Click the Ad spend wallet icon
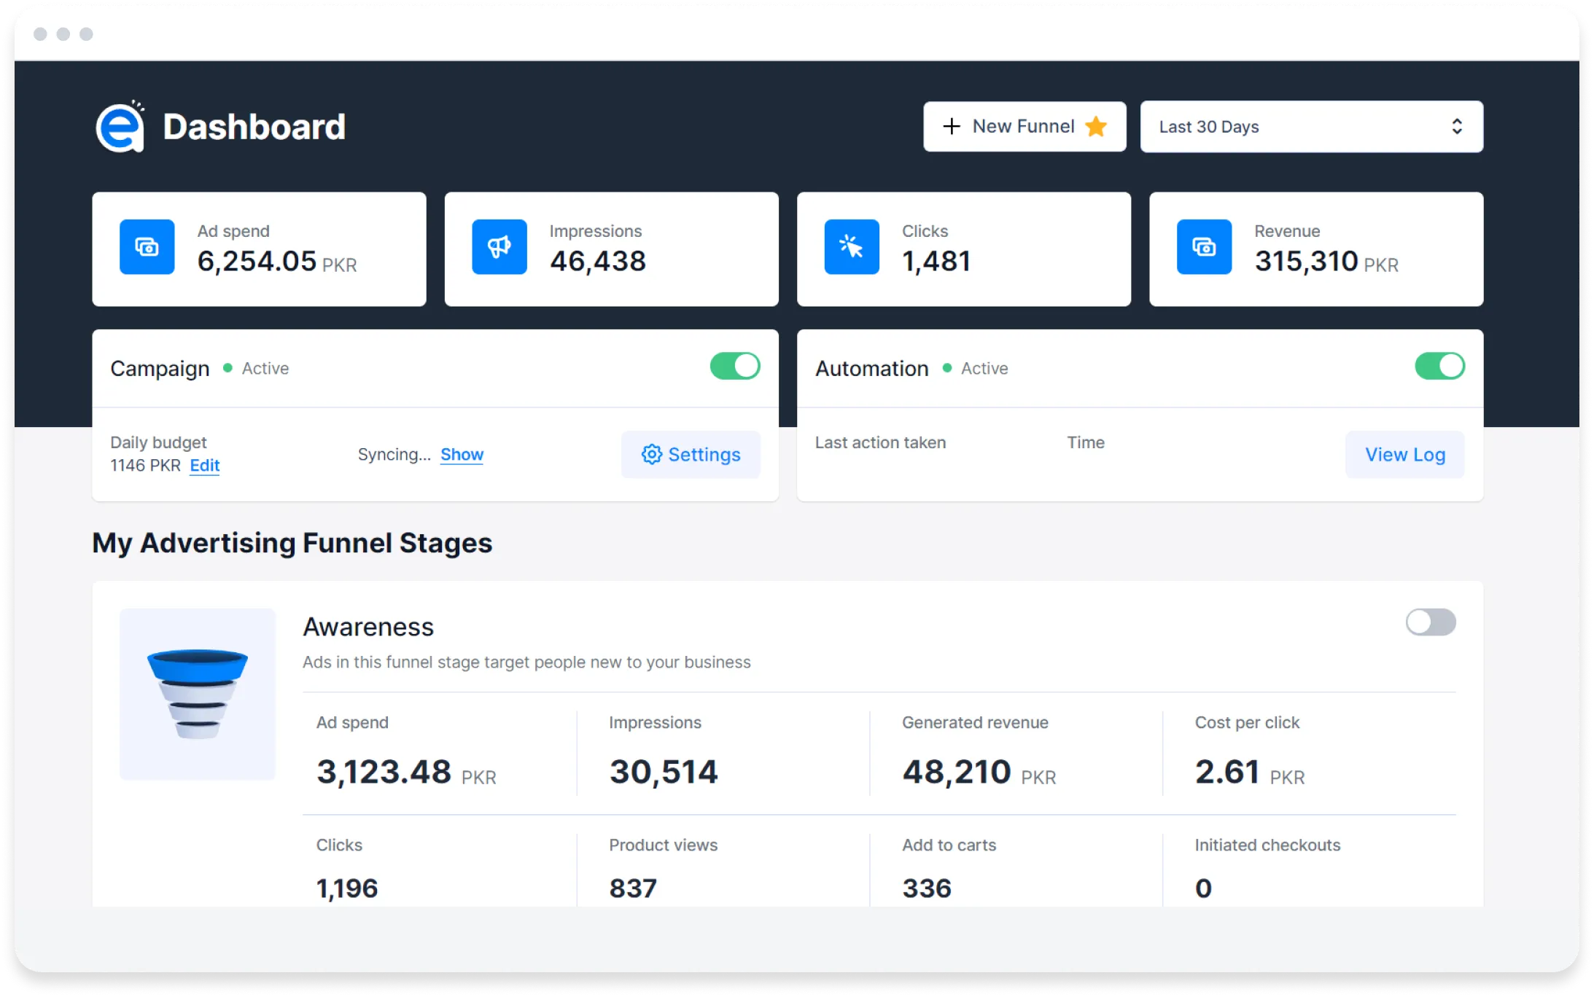 coord(147,247)
